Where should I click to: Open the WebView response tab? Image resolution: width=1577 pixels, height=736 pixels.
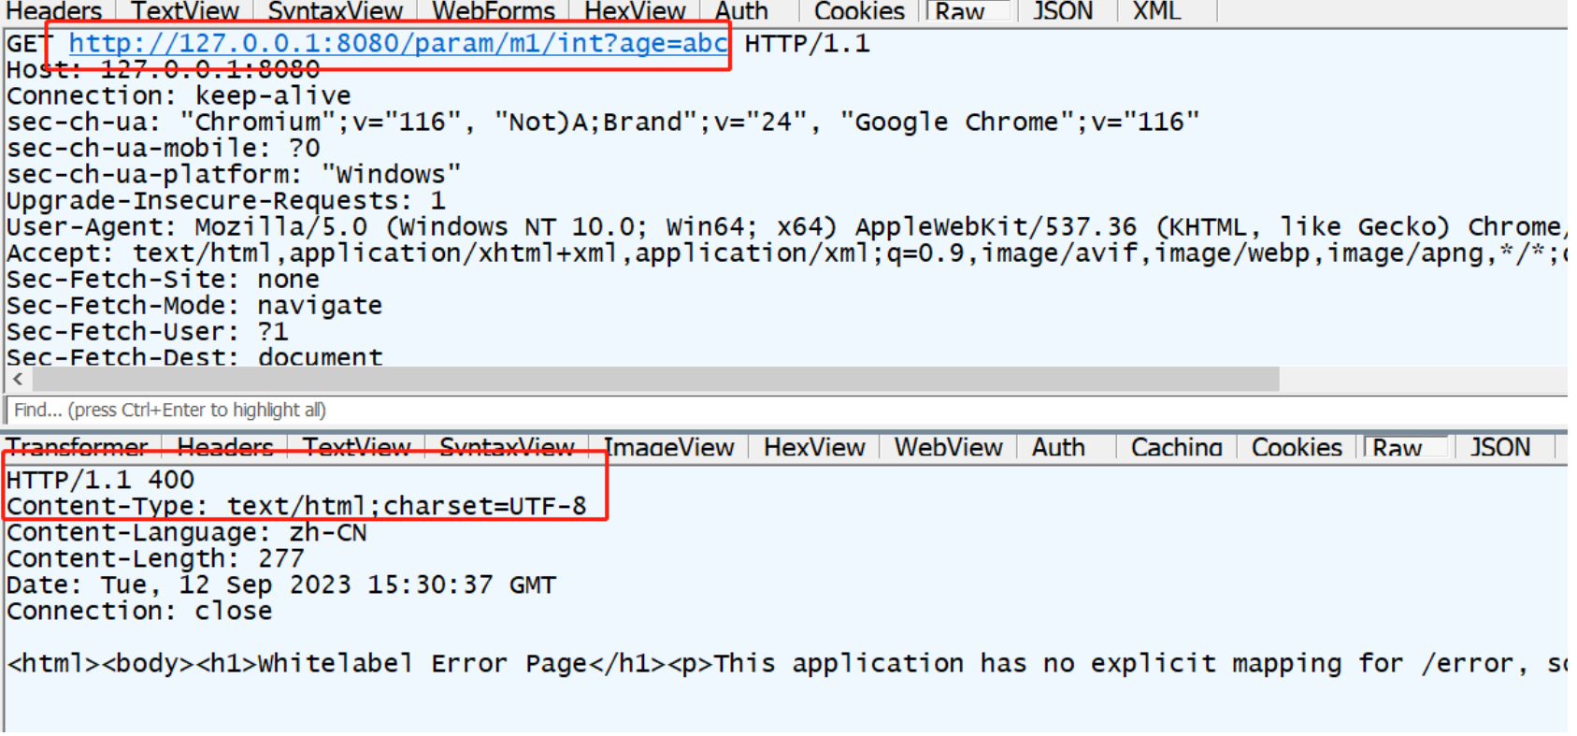click(x=948, y=448)
